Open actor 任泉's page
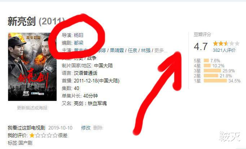 (x=133, y=50)
